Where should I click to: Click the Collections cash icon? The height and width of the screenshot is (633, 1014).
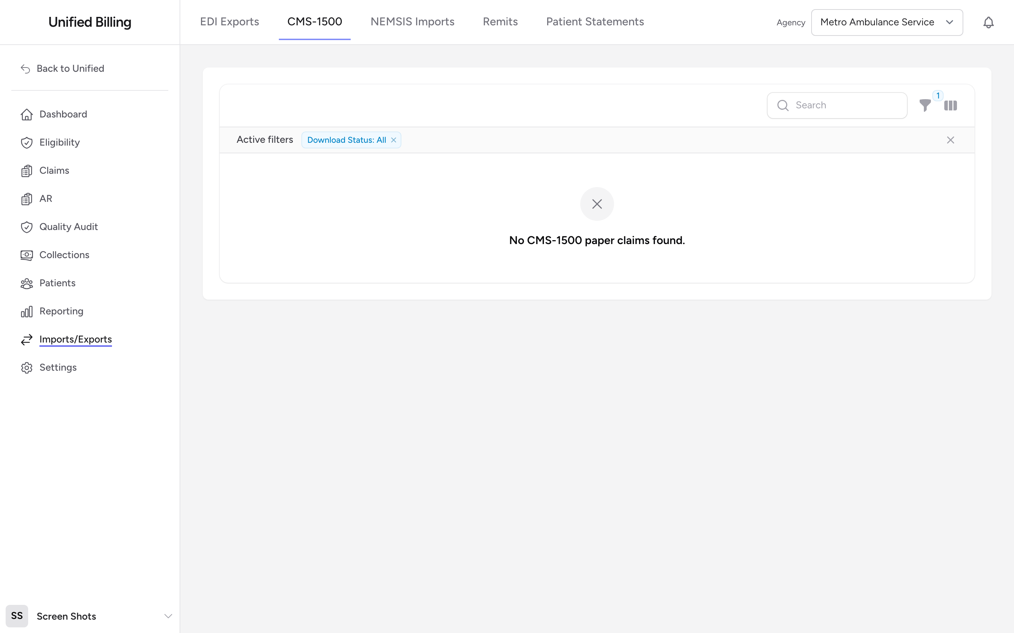point(26,255)
